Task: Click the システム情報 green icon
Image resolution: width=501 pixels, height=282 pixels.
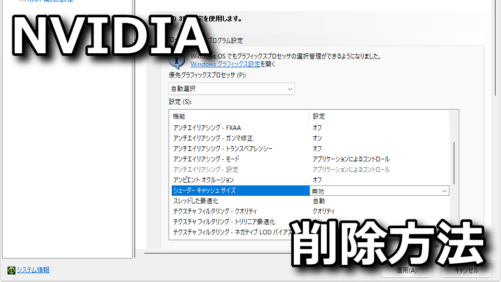Action: coord(11,271)
